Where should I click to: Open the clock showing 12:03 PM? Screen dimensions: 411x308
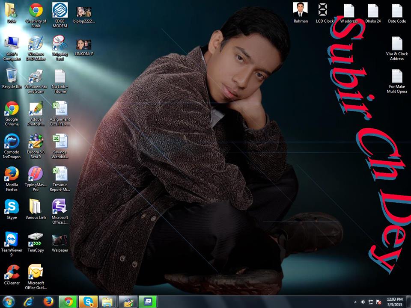point(394,302)
